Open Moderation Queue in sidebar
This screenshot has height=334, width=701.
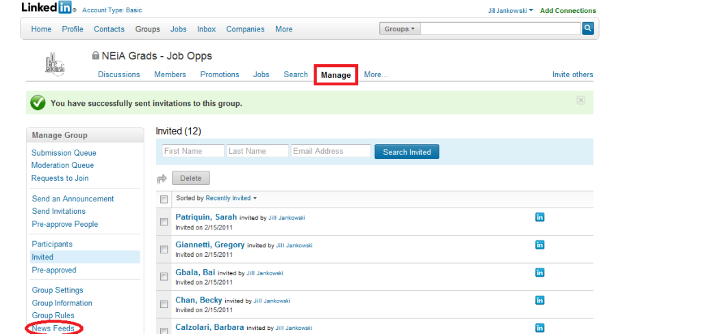(62, 165)
